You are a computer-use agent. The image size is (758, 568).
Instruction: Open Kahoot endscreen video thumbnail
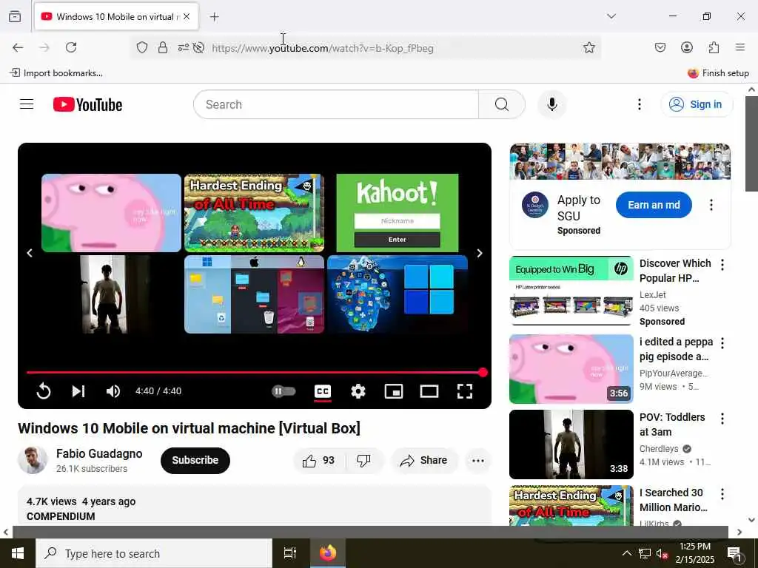(398, 213)
